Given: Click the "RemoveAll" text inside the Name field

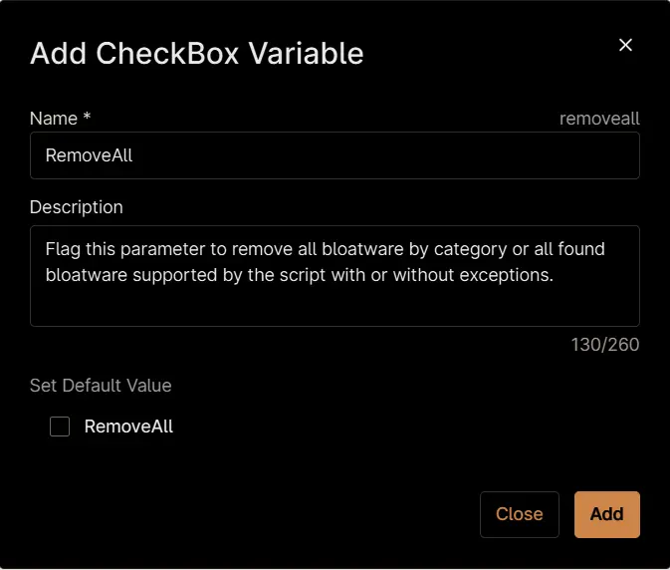Looking at the screenshot, I should [89, 155].
